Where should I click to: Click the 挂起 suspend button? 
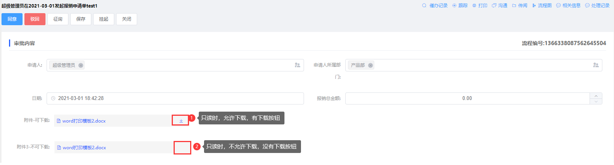click(x=104, y=19)
